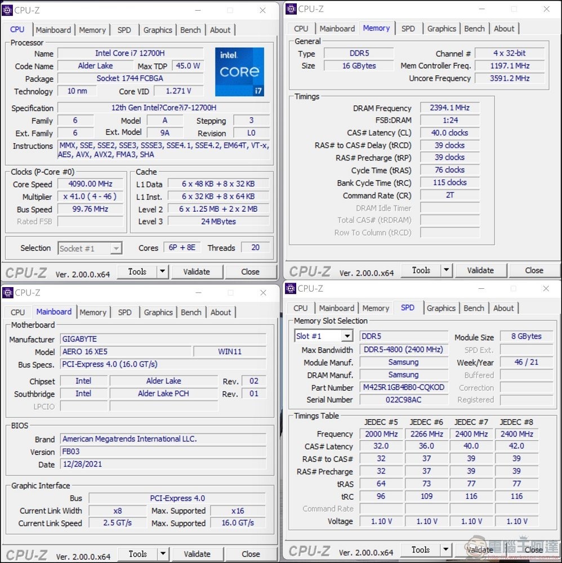
Task: Choose CPU tab in SPD window
Action: pyautogui.click(x=300, y=308)
